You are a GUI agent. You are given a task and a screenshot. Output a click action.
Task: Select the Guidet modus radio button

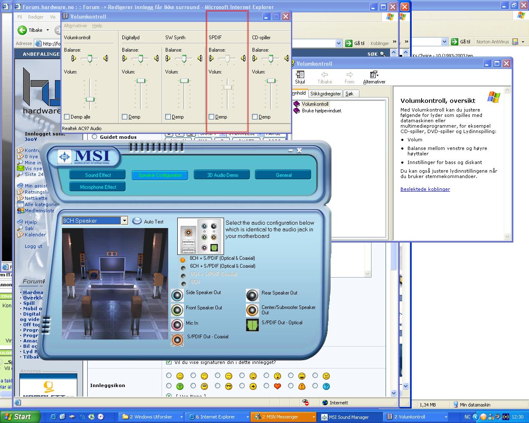click(x=95, y=137)
